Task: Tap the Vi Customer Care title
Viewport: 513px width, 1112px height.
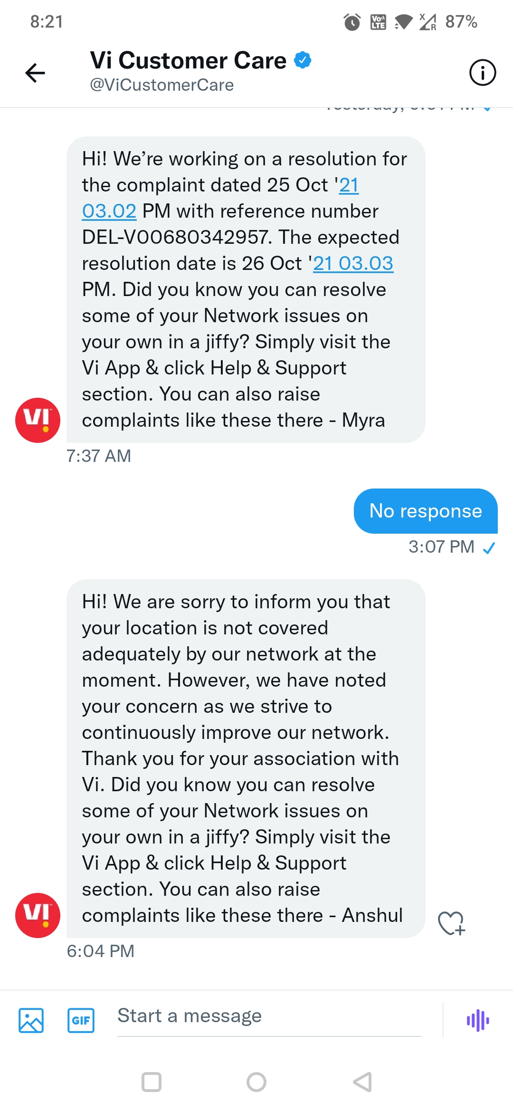Action: click(x=188, y=60)
